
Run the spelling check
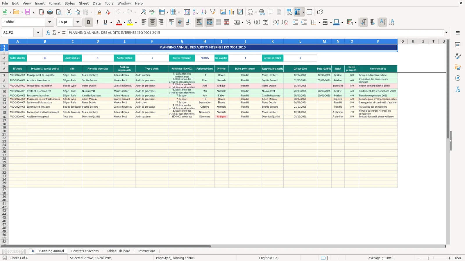(x=152, y=12)
